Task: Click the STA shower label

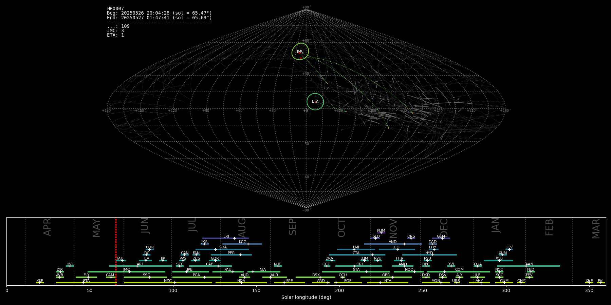Action: click(x=356, y=269)
